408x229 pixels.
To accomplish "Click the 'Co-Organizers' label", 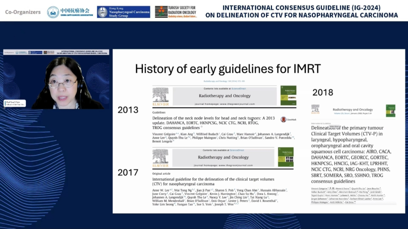I will [23, 12].
